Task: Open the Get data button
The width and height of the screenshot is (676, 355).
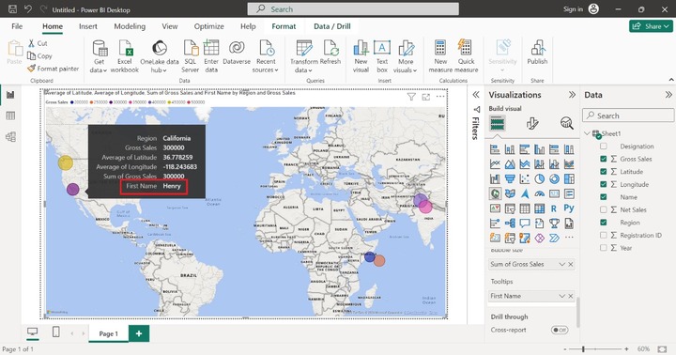Action: 100,56
